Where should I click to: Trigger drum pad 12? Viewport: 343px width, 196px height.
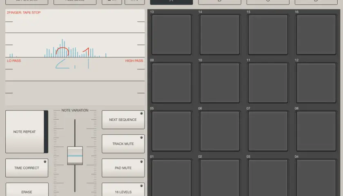[316, 83]
